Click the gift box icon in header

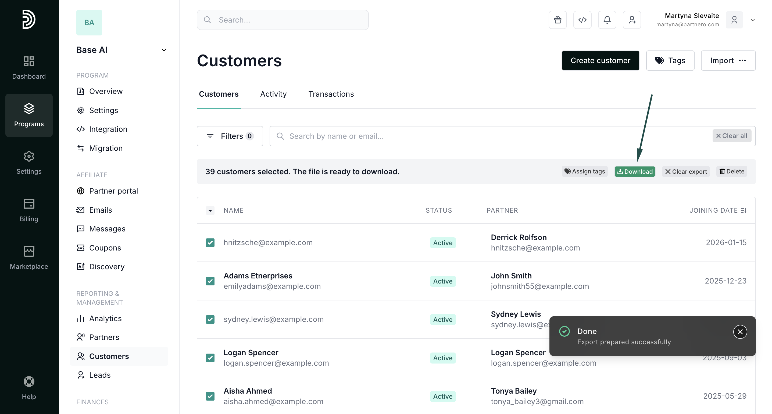coord(557,20)
